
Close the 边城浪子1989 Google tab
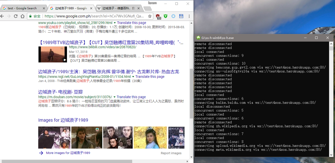[x=91, y=8]
